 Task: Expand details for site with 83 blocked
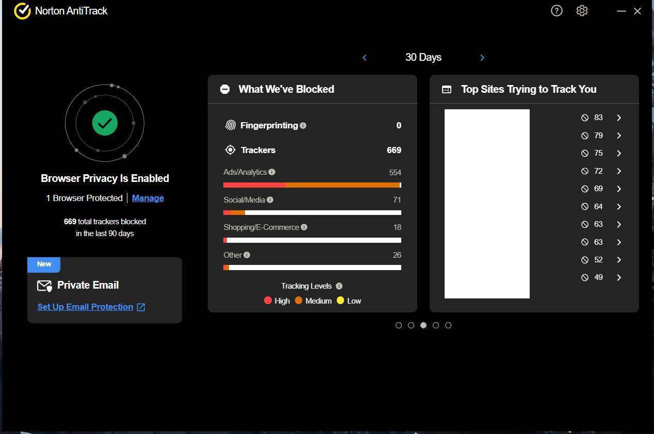[619, 118]
